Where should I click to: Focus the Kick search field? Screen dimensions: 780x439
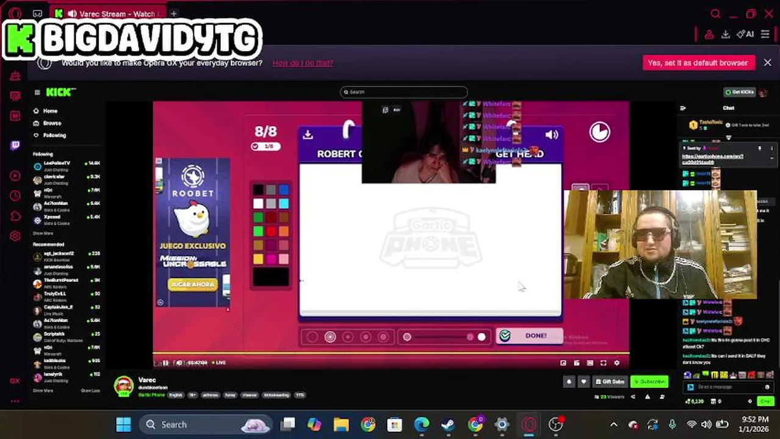click(x=403, y=92)
